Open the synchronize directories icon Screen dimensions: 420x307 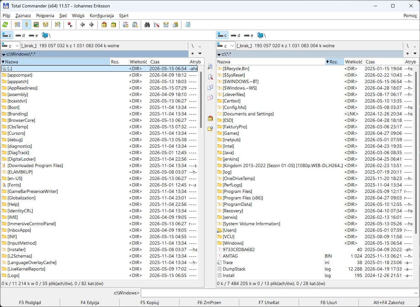166,25
